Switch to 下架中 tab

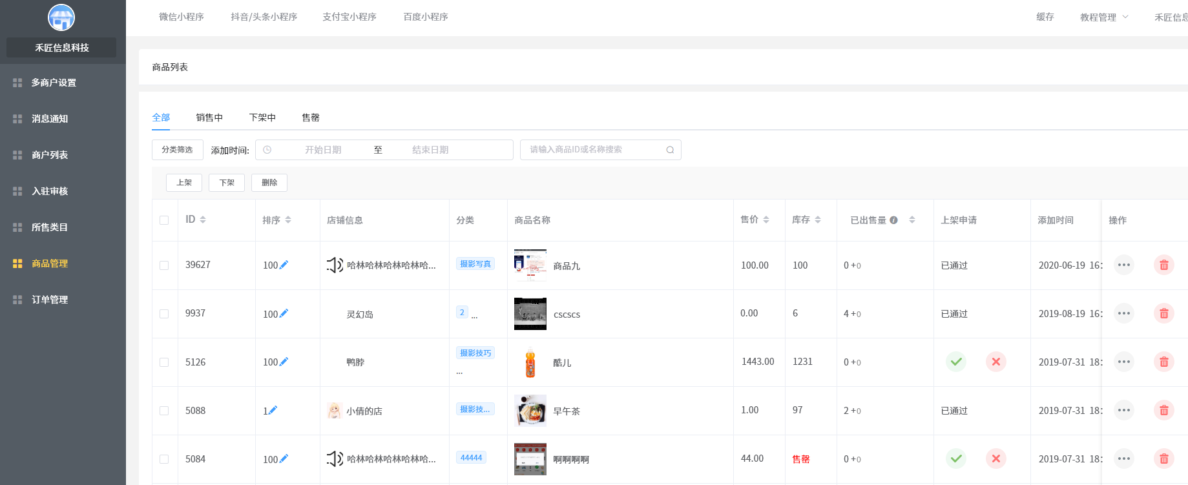click(x=262, y=118)
